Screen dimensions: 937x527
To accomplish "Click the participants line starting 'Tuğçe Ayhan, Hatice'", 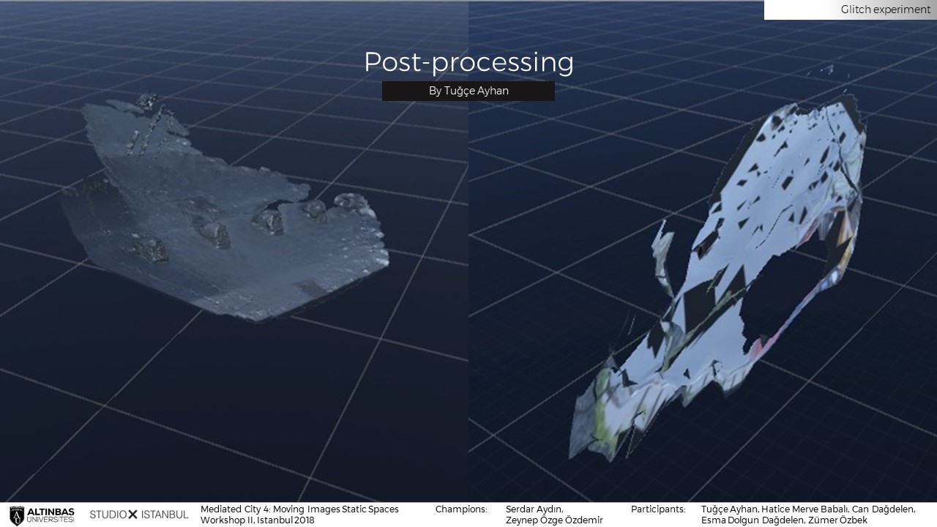I will (x=808, y=509).
